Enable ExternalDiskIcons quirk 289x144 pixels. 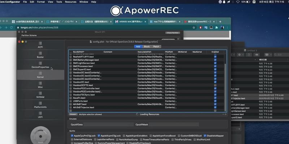tap(72, 140)
